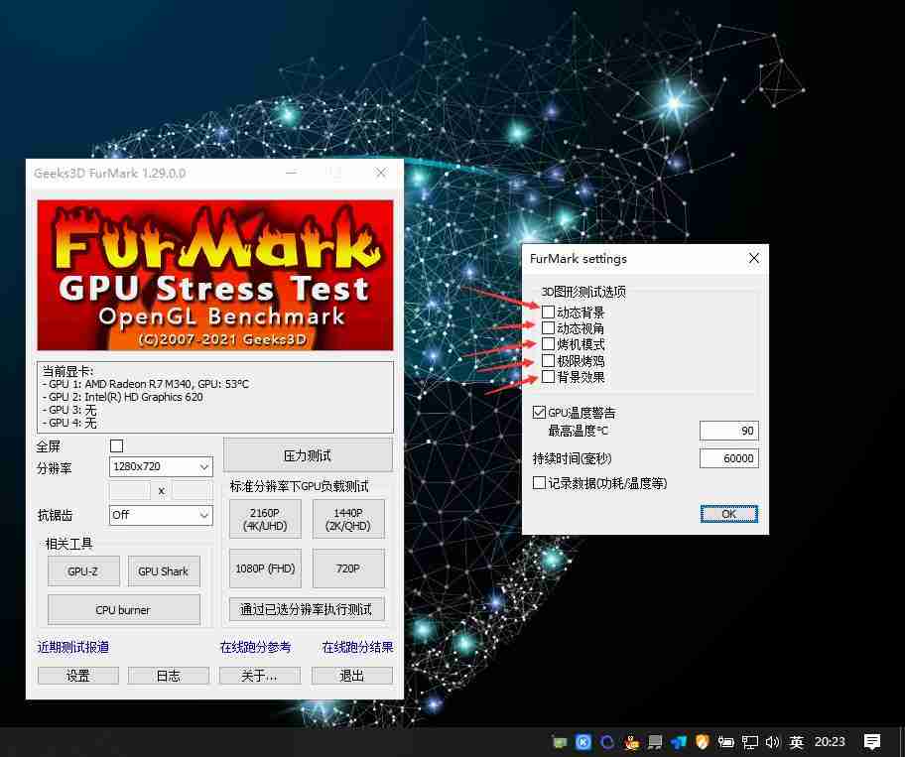The width and height of the screenshot is (905, 757).
Task: Open the Windows notification center icon
Action: click(872, 742)
